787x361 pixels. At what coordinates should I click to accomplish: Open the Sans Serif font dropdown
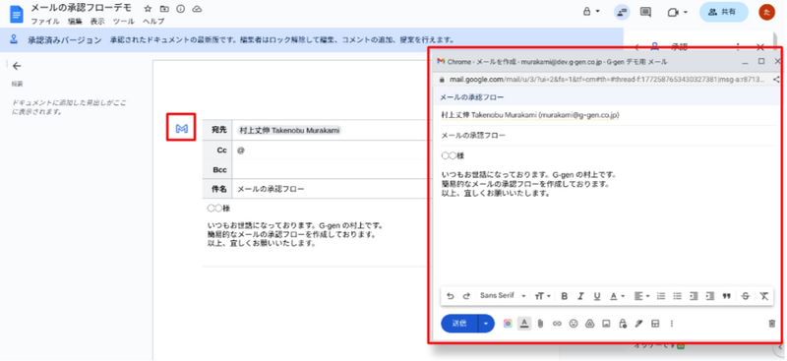(x=503, y=296)
